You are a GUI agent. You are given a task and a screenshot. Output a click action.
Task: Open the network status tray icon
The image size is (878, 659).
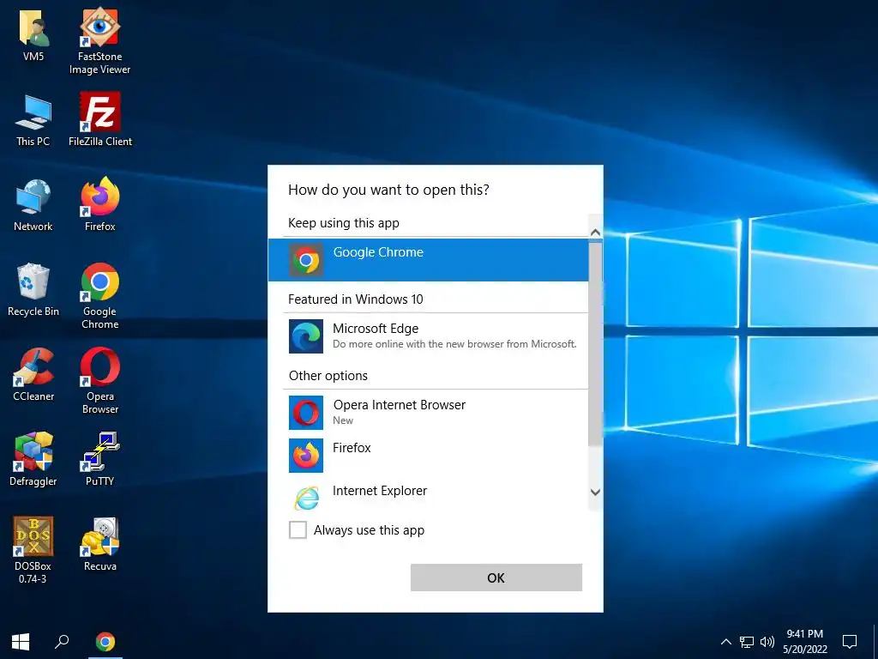747,642
